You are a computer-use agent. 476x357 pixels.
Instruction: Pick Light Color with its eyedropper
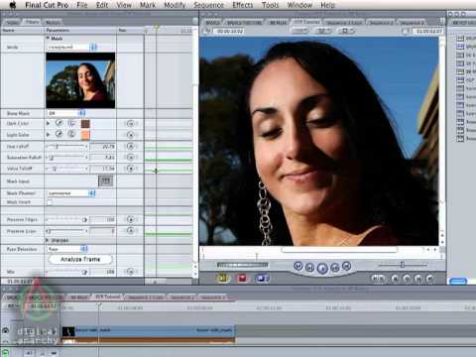pos(59,134)
